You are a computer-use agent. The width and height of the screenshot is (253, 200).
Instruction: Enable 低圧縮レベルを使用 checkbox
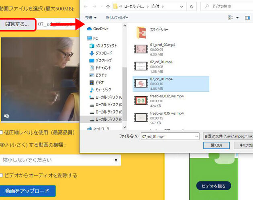(2, 132)
